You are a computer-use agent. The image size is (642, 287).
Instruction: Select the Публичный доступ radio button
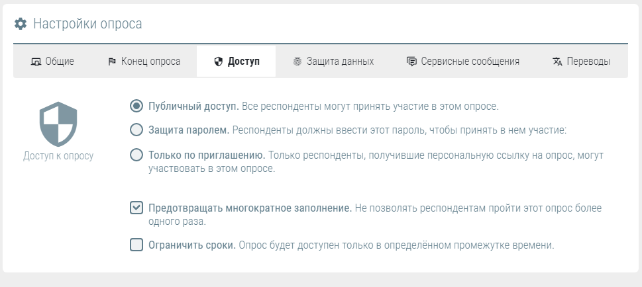click(136, 106)
